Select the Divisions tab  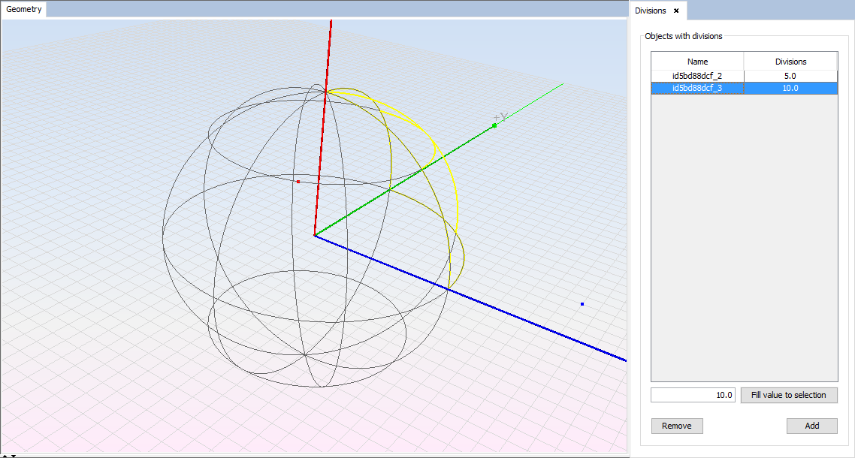tap(650, 11)
